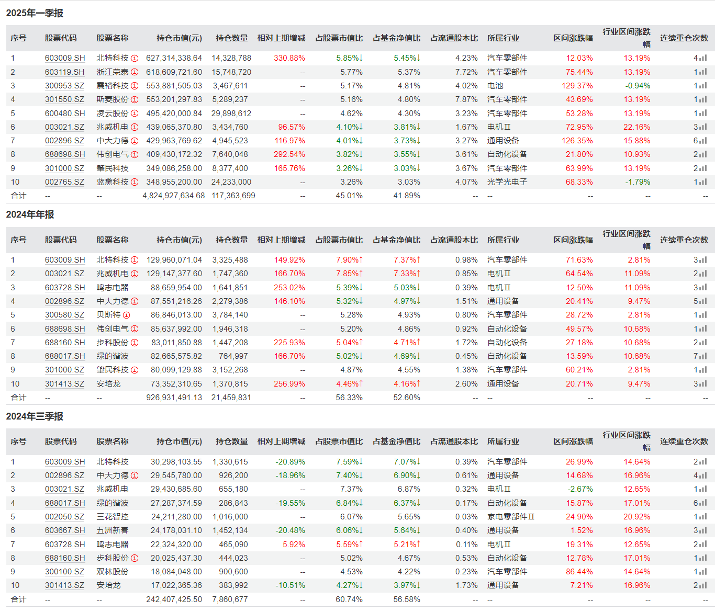Open bar chart icon for 中大力德 in 2025年一季报
This screenshot has height=612, width=715.
coord(703,141)
